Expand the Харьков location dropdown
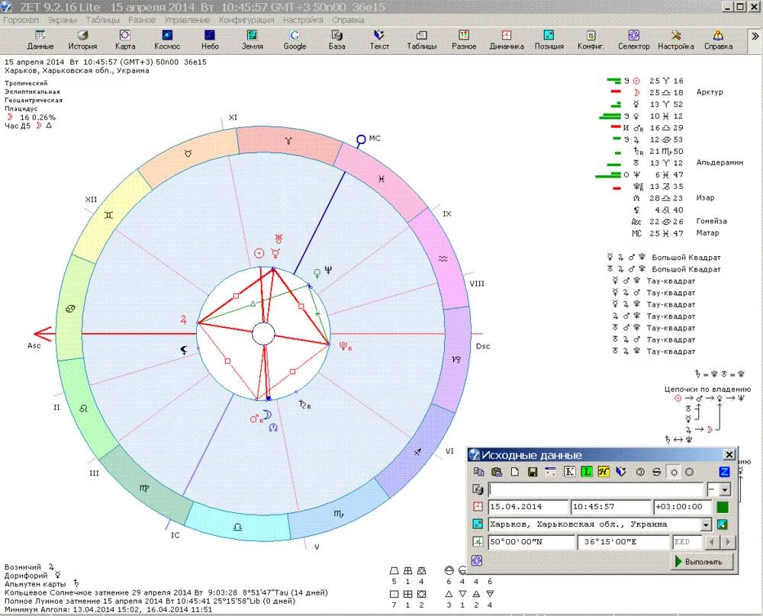The width and height of the screenshot is (763, 616). click(706, 525)
